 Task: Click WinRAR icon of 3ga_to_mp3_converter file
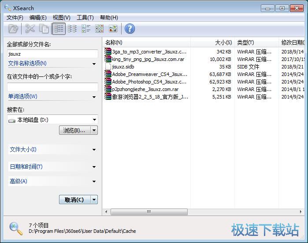108,52
